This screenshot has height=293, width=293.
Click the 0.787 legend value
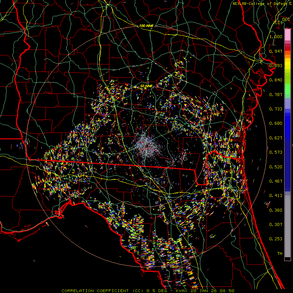point(276,94)
